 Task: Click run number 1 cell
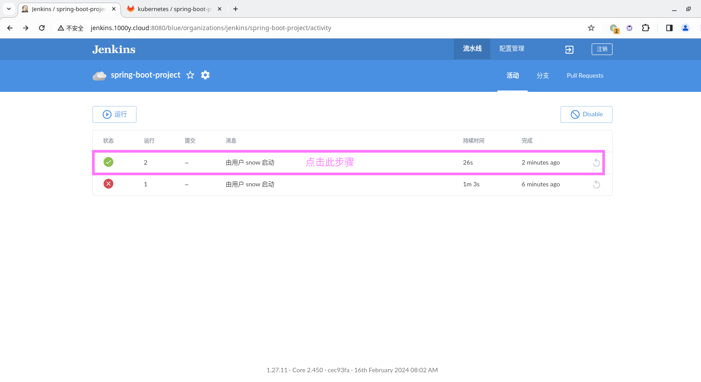click(145, 184)
